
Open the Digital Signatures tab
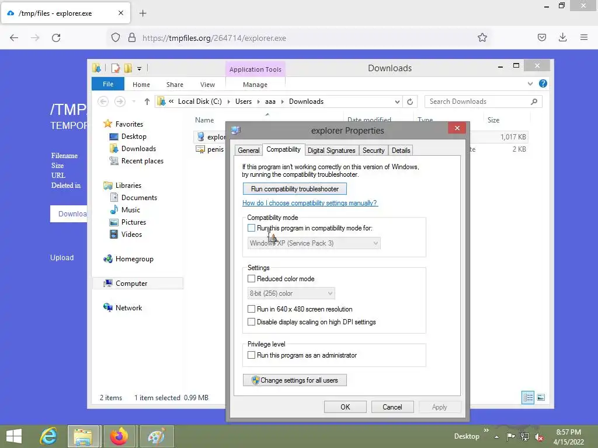tap(332, 150)
